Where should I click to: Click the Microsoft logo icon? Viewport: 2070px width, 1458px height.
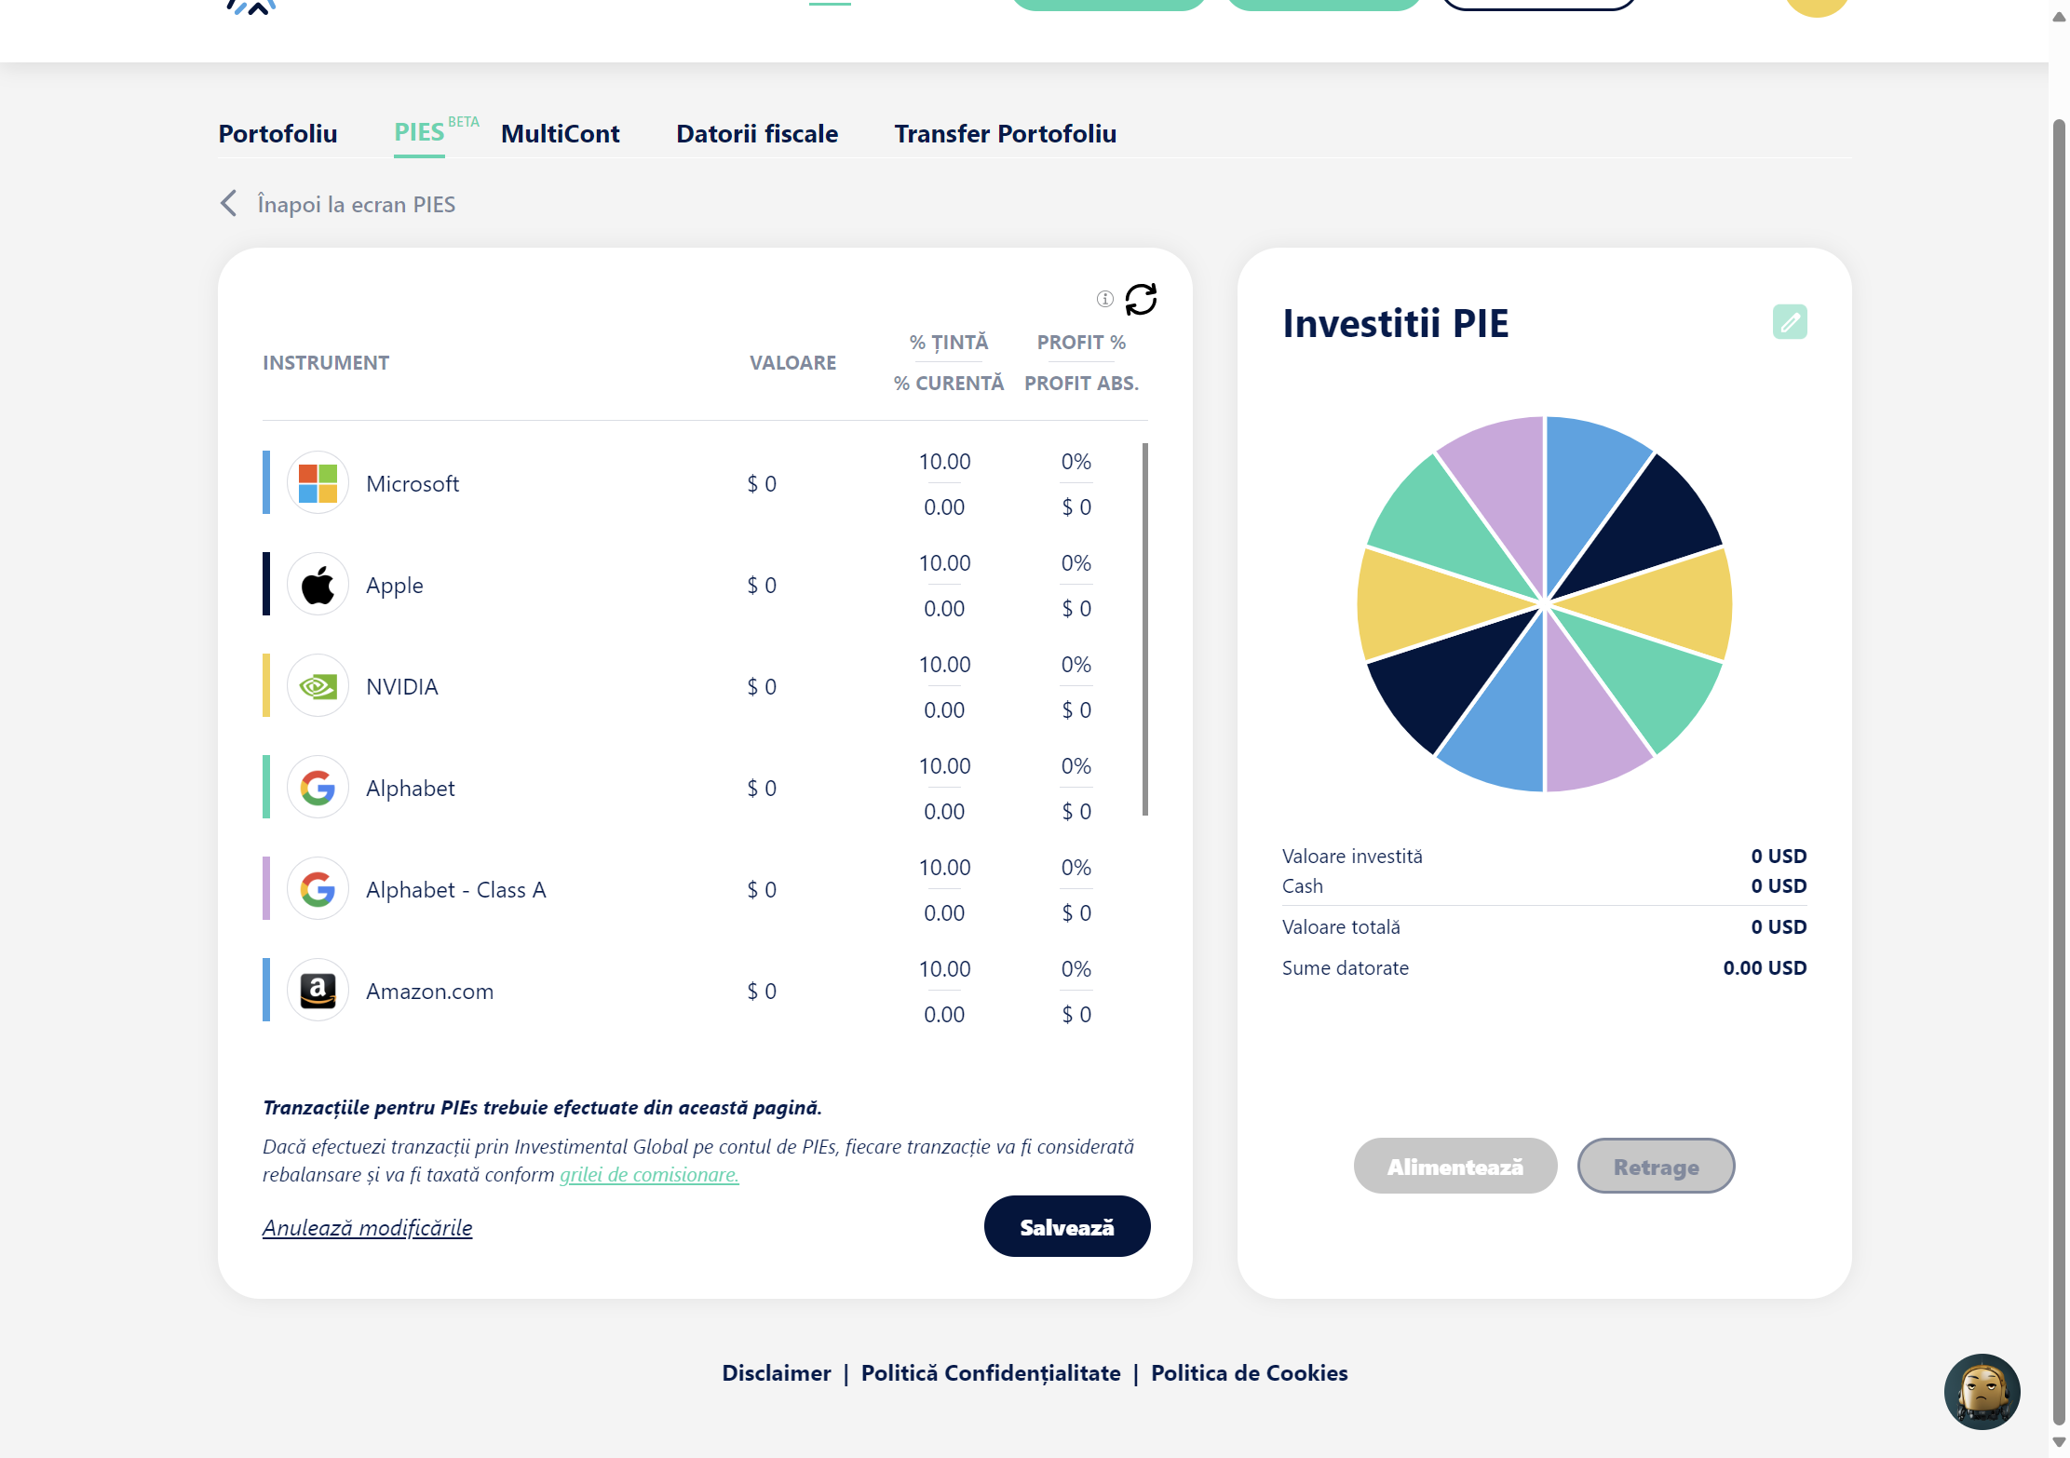[x=318, y=483]
